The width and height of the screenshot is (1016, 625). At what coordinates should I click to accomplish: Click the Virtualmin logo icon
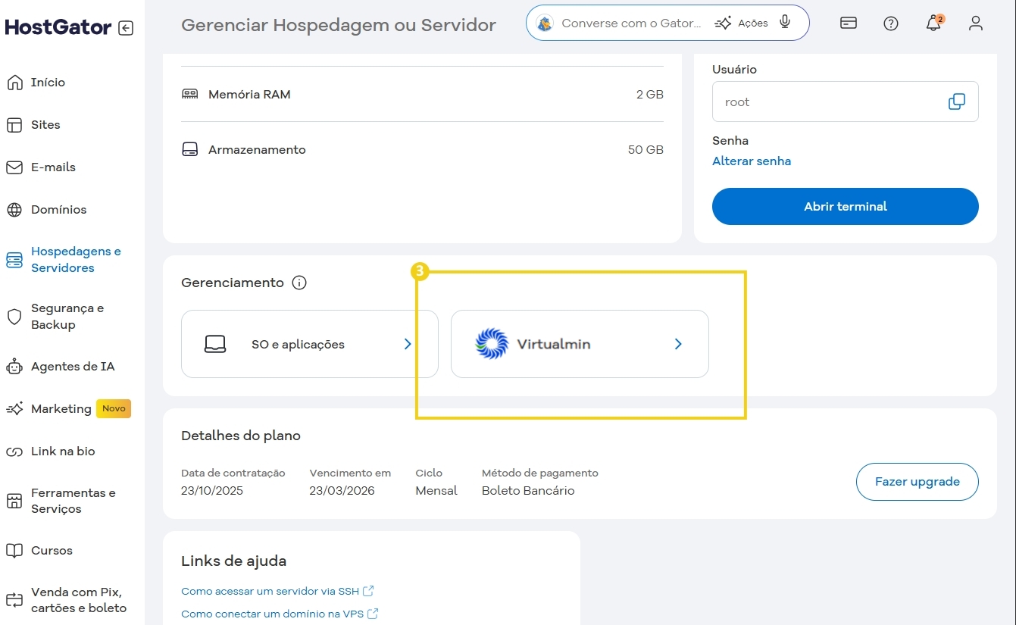point(492,343)
